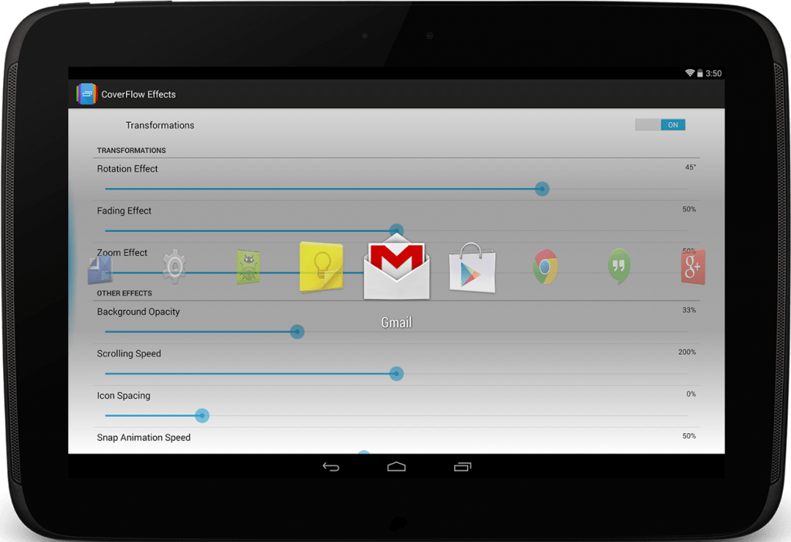This screenshot has height=542, width=791.
Task: Open the blue document app icon
Action: pyautogui.click(x=100, y=269)
